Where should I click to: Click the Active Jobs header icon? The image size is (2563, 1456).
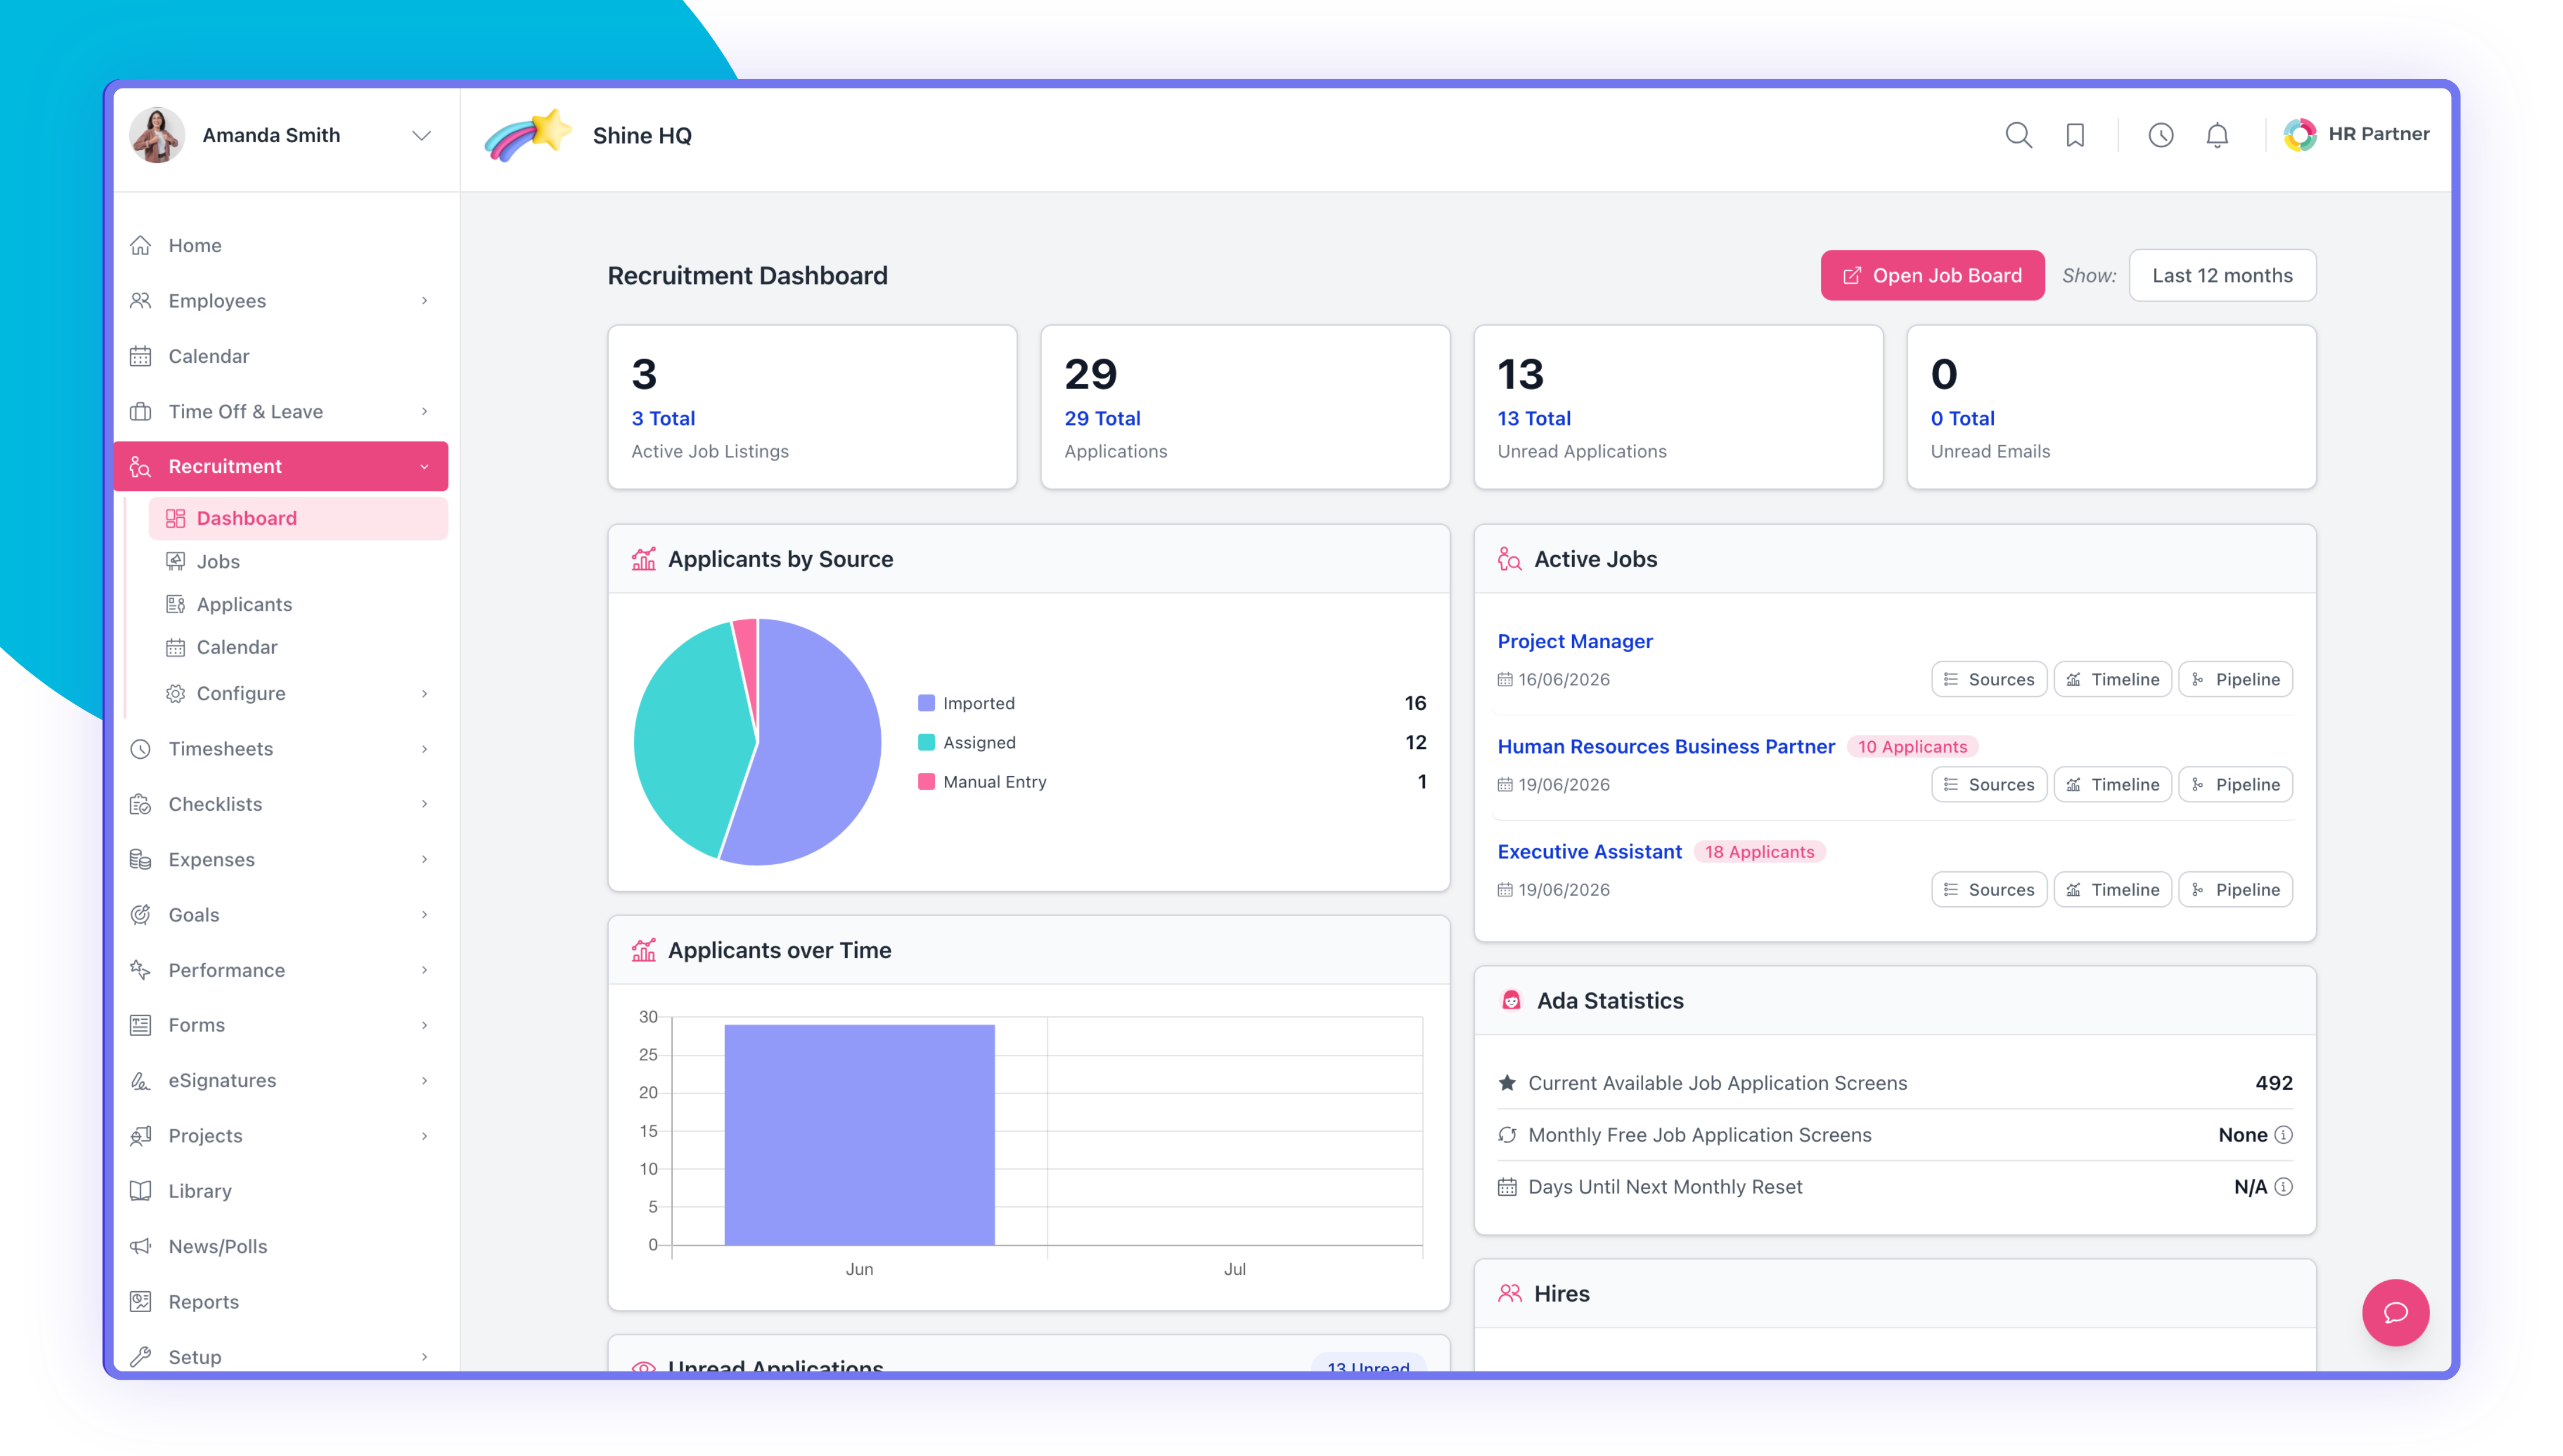pyautogui.click(x=1509, y=559)
